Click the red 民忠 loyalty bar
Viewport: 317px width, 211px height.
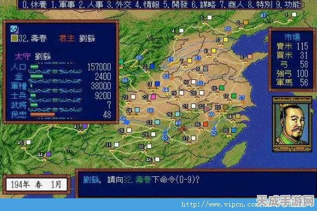[x=42, y=115]
